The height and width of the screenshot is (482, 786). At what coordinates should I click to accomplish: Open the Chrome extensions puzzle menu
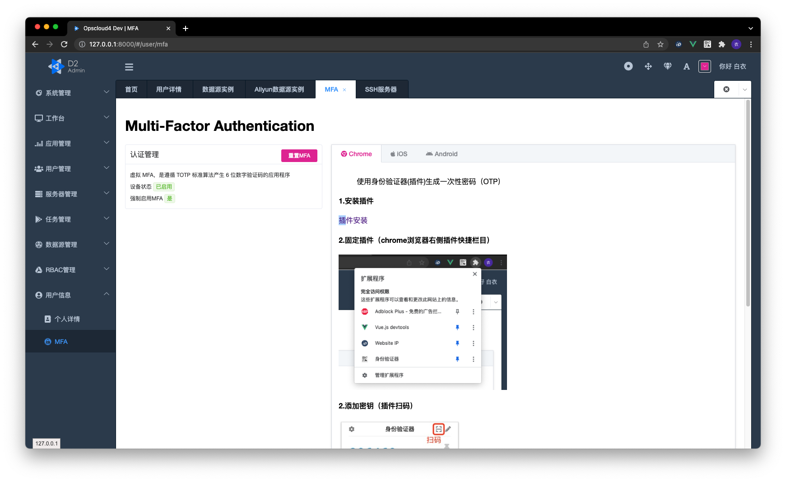pyautogui.click(x=722, y=44)
